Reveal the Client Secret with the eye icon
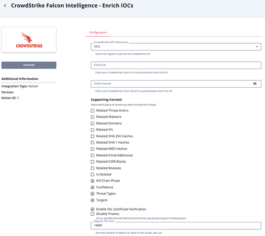265x236 pixels. tap(255, 83)
